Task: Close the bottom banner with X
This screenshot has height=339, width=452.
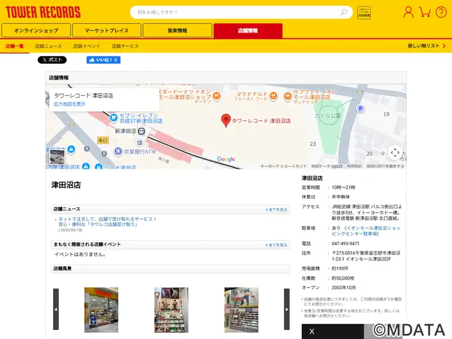Action: 312,332
